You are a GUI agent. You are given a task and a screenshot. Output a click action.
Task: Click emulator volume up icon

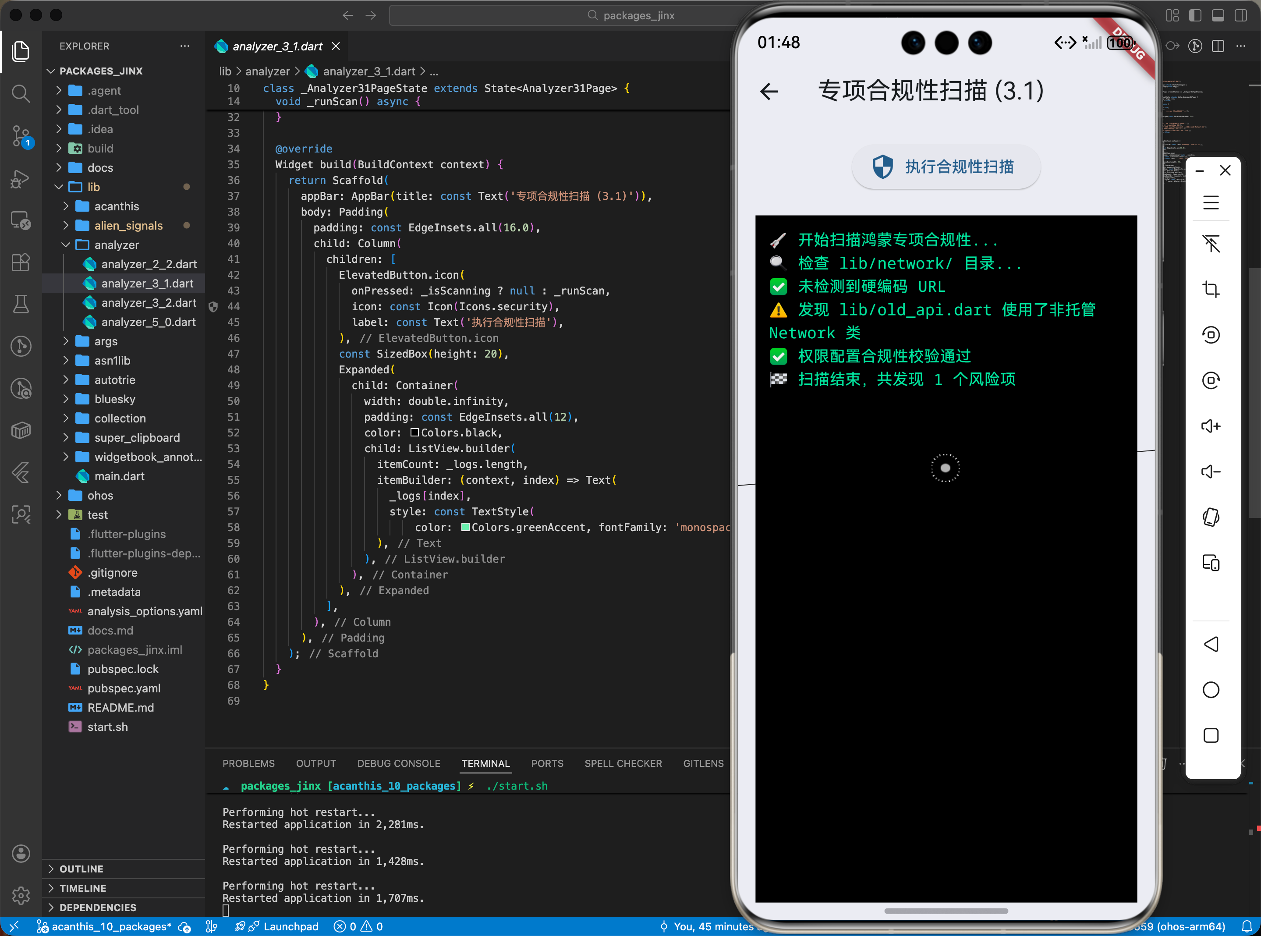tap(1211, 426)
